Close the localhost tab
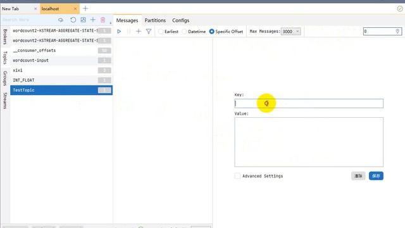The height and width of the screenshot is (228, 405). (x=75, y=9)
